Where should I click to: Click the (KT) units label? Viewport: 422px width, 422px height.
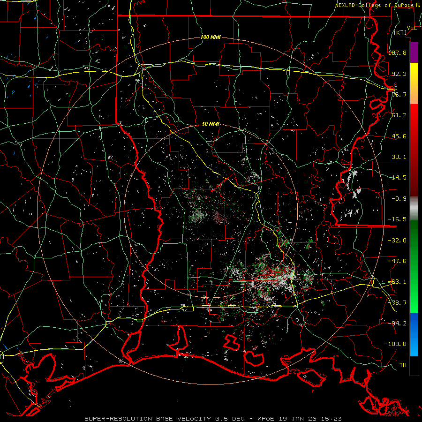coord(400,32)
